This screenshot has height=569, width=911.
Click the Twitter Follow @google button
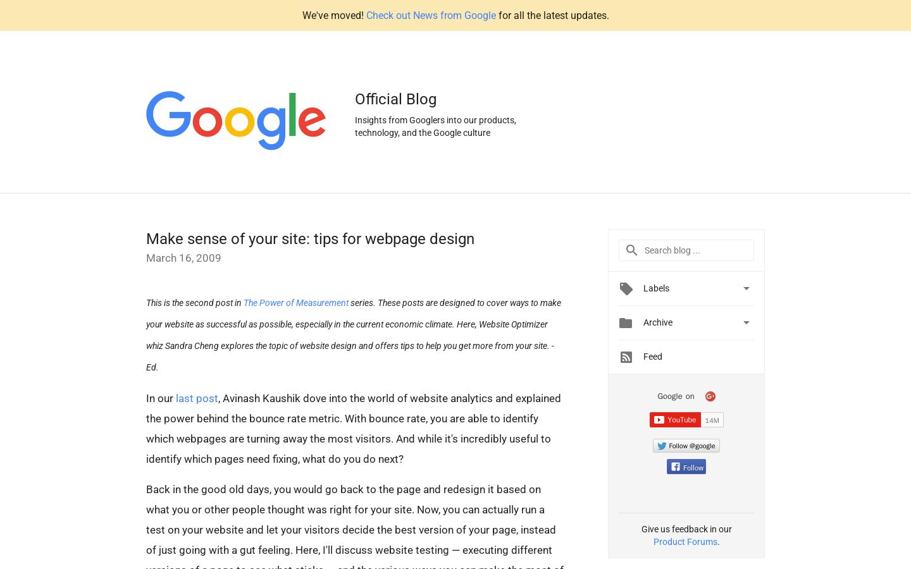(686, 446)
